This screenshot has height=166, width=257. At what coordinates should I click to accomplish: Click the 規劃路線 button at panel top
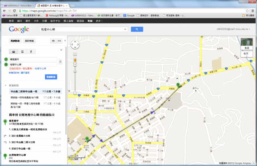[15, 41]
